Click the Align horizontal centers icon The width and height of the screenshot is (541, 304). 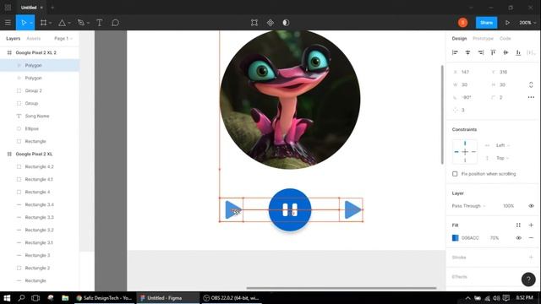[x=467, y=52]
